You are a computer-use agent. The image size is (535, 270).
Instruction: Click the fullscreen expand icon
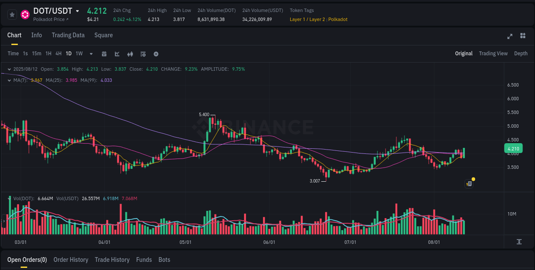[x=510, y=37]
